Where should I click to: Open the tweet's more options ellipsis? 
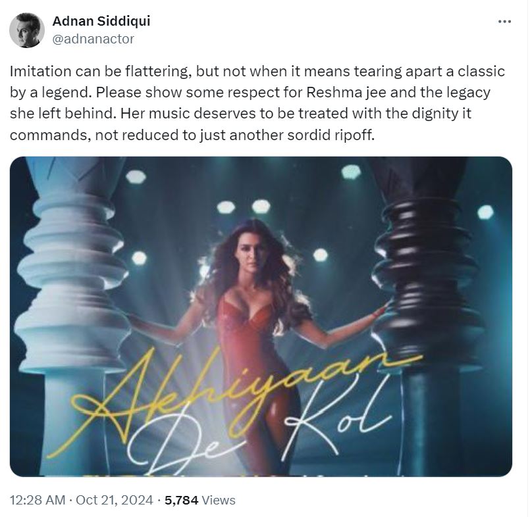click(x=504, y=22)
